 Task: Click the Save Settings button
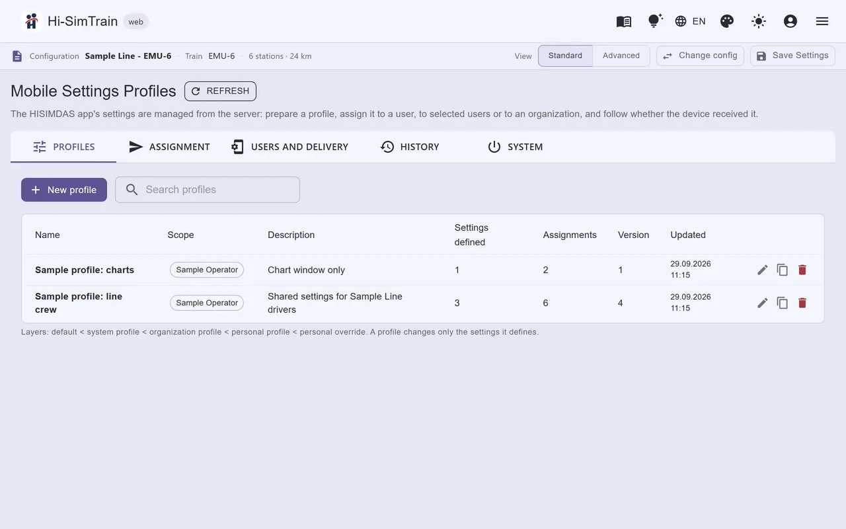click(792, 56)
